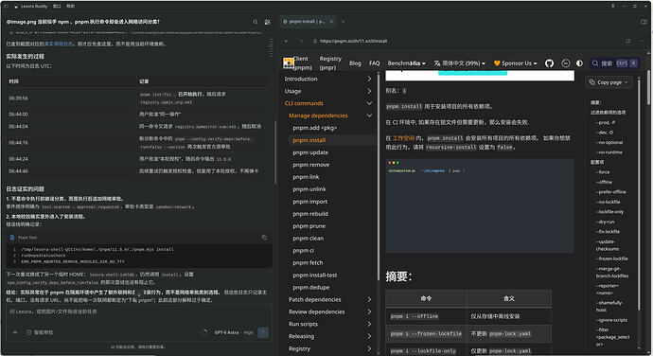Click the browser forward arrow
The image size is (653, 356).
301,42
